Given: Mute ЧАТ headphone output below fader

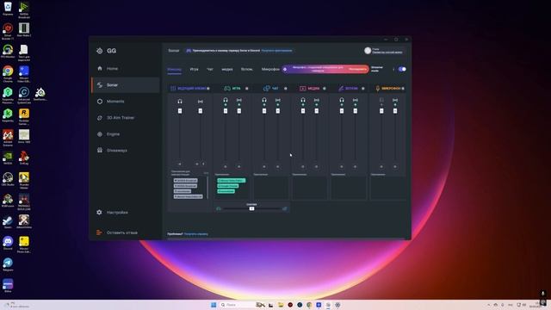Looking at the screenshot, I should coord(264,166).
